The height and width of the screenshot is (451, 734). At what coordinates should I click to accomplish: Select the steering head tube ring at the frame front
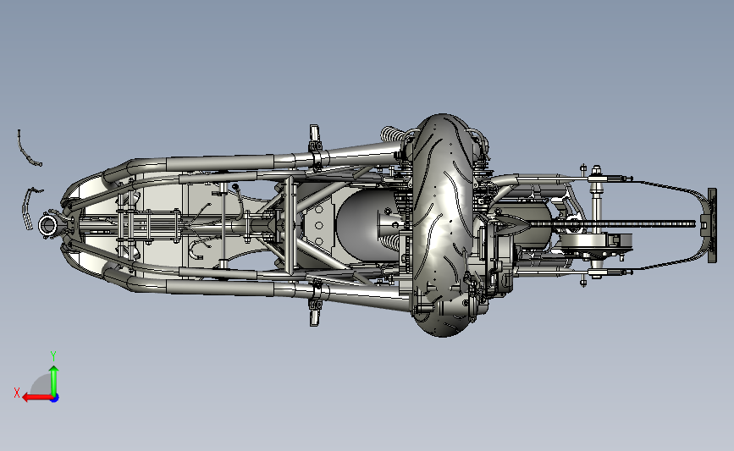point(47,225)
